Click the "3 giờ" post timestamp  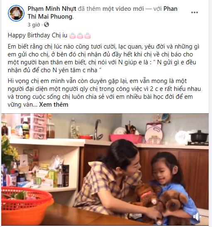coord(34,25)
